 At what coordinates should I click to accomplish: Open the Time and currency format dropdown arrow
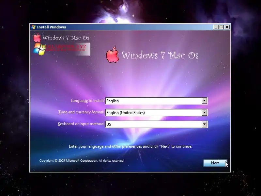tap(205, 112)
